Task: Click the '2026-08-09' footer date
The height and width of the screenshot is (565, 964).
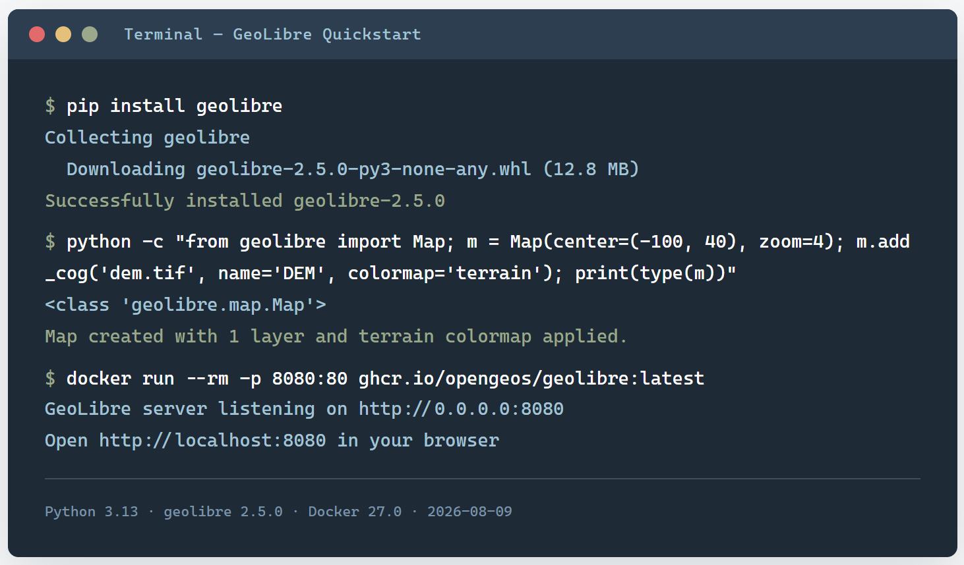Action: [469, 512]
